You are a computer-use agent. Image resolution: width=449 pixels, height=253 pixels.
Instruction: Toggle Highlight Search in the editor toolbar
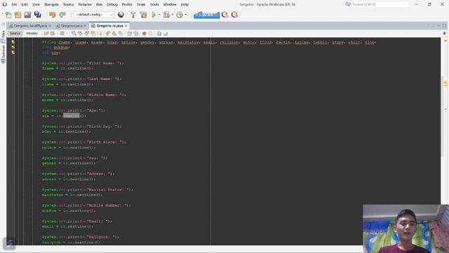93,34
